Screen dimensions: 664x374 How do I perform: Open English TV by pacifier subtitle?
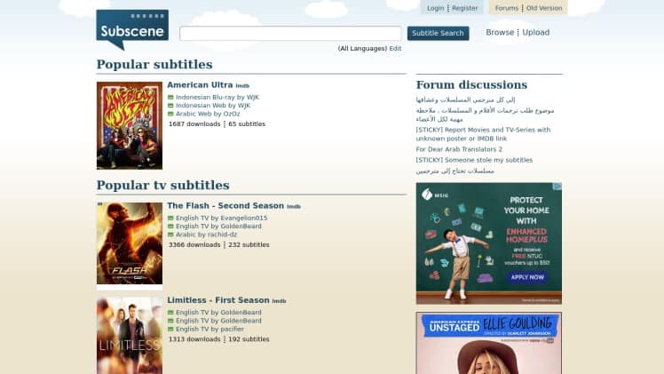pyautogui.click(x=209, y=329)
